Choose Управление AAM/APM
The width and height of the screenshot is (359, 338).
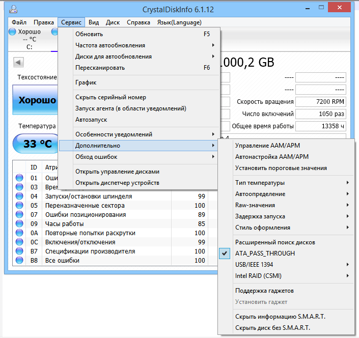coord(286,146)
